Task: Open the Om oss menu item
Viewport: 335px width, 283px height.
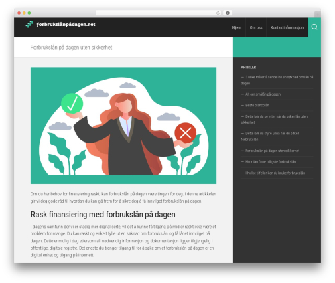Action: [x=256, y=27]
